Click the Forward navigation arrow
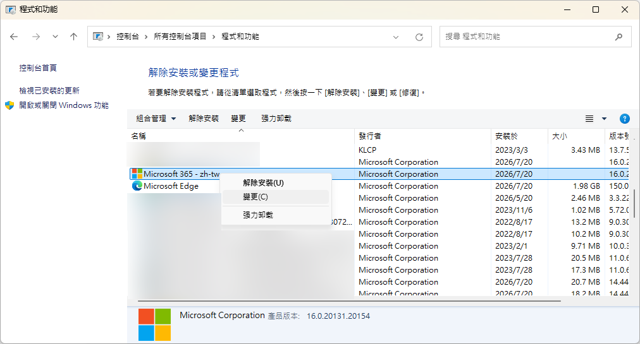Screen dimensions: 640x344 click(36, 37)
